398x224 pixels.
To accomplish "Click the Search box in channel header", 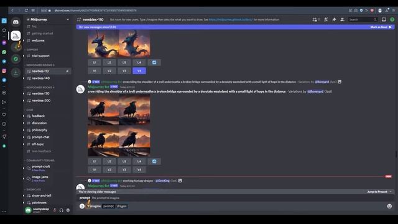I will click(363, 19).
